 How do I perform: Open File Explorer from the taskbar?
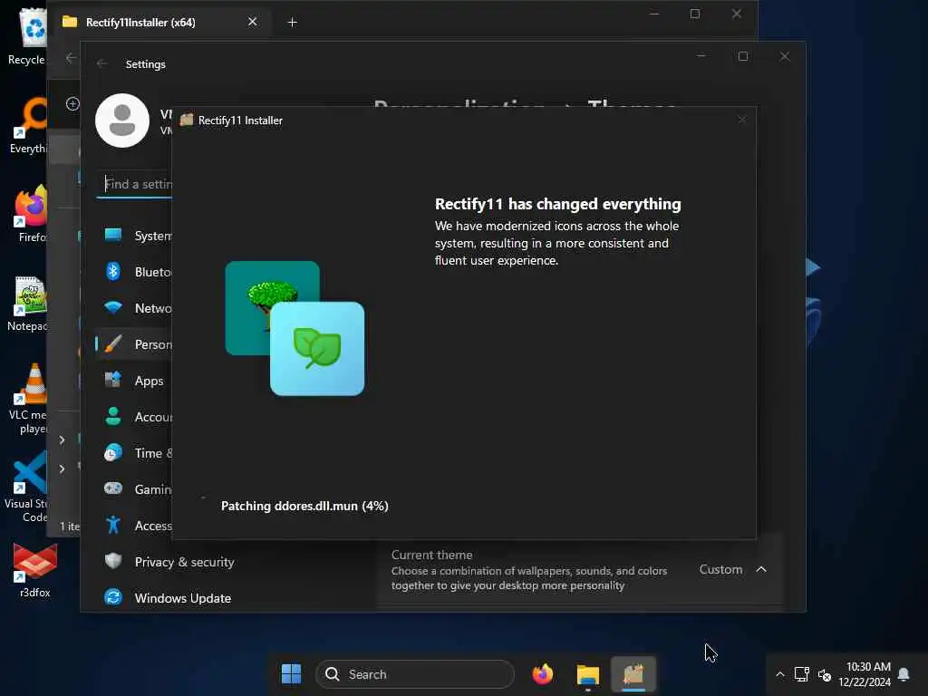coord(587,674)
